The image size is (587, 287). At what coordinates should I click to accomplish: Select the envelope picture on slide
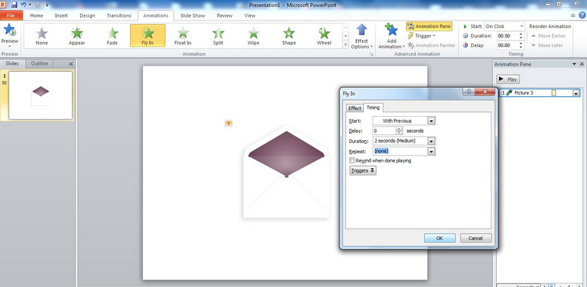tap(286, 171)
